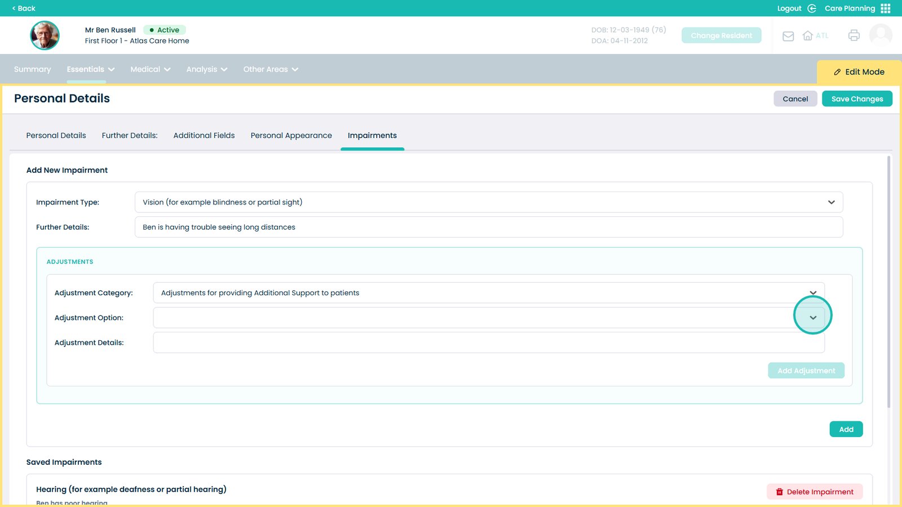Click the Delete Impairment button
902x507 pixels.
point(815,492)
